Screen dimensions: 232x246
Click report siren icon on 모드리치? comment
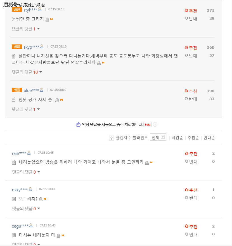click(41, 199)
